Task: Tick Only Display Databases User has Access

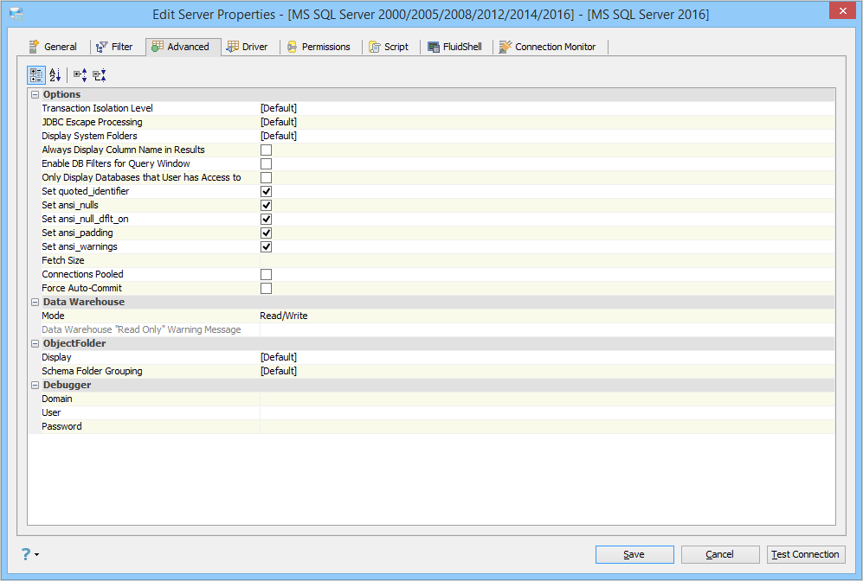Action: point(266,177)
